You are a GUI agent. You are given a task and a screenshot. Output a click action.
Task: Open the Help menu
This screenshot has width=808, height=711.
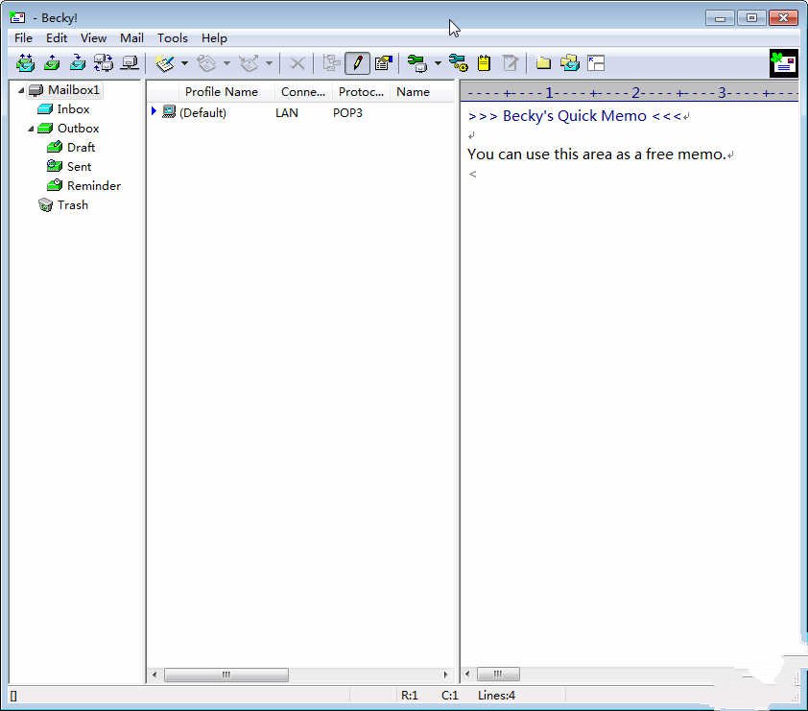[214, 38]
